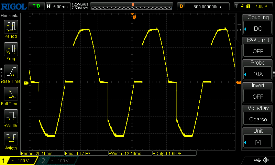
Task: Select the +Width measurement icon
Action: tap(11, 116)
